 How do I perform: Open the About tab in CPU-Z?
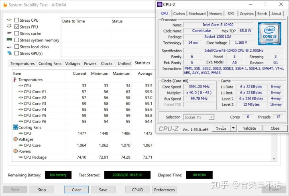click(x=276, y=14)
